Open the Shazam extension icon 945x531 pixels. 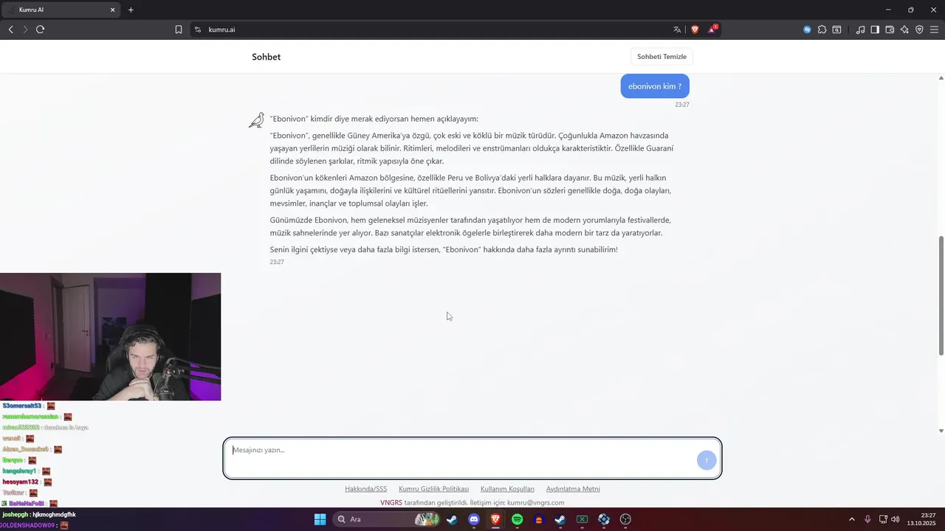(x=807, y=29)
